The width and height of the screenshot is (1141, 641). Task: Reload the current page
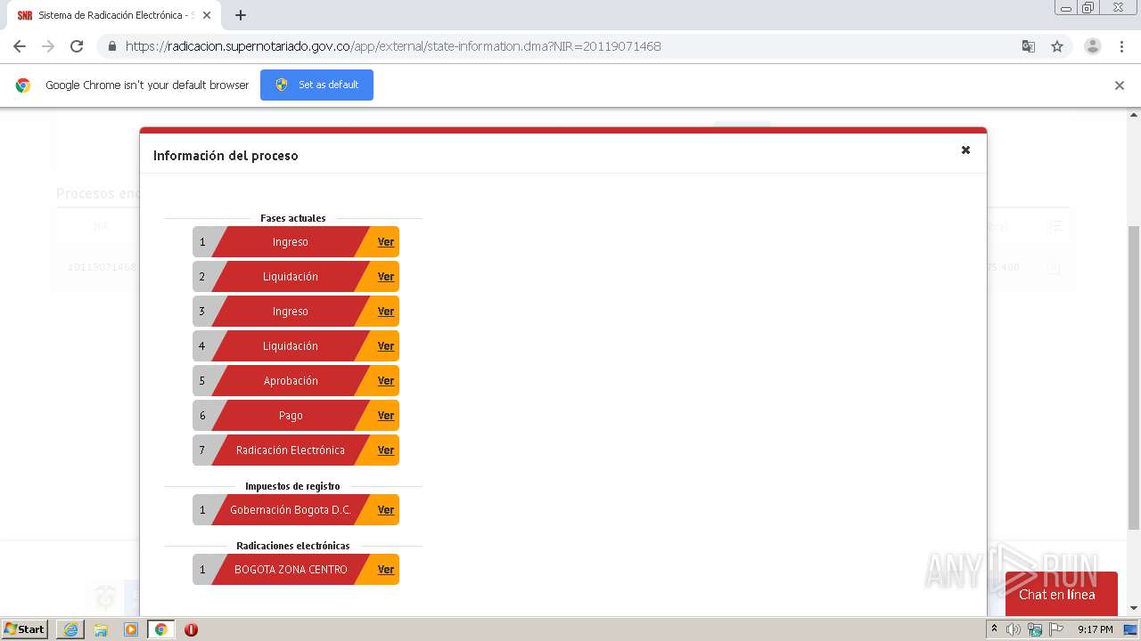click(77, 46)
